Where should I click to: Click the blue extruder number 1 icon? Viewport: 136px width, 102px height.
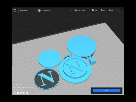pos(39,10)
